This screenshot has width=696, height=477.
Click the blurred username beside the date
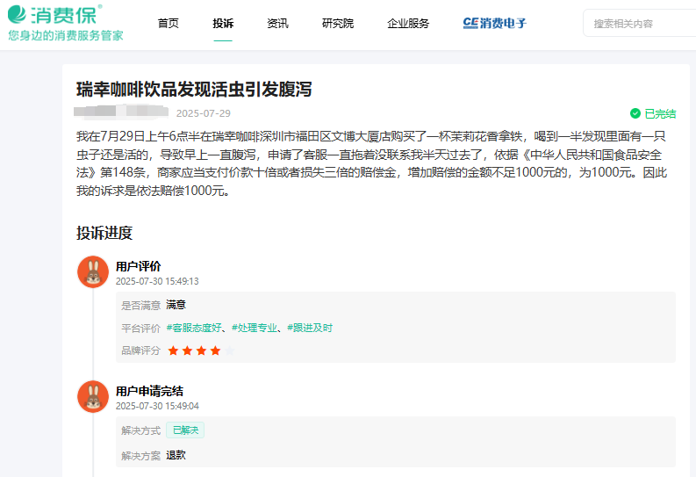tap(121, 112)
